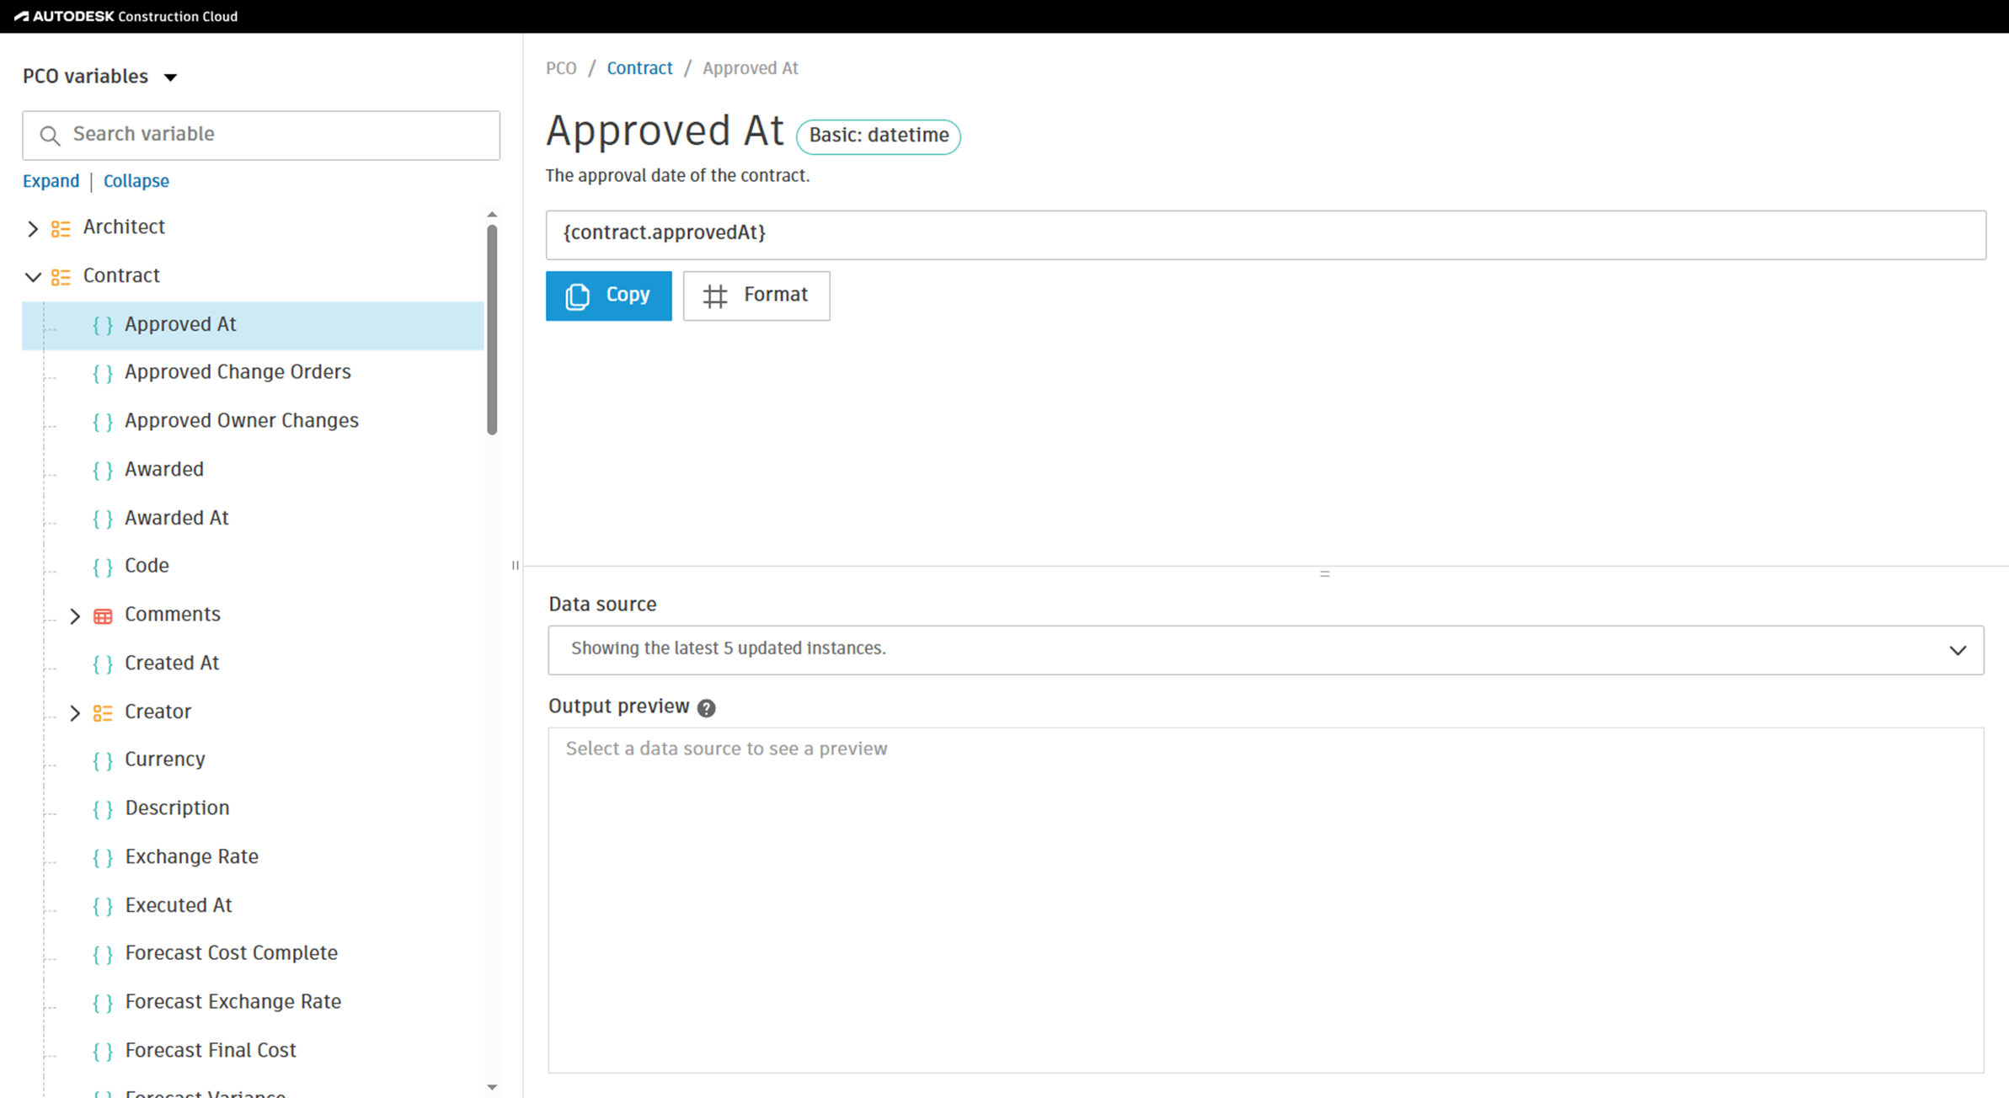Click the Output preview help icon

pyautogui.click(x=706, y=708)
